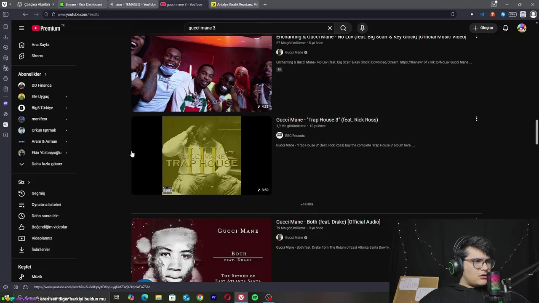Viewport: 539px width, 303px height.
Task: Open the YouTube account avatar menu
Action: coord(522,28)
